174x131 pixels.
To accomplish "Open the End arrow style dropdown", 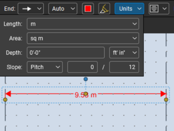I will tap(31, 9).
